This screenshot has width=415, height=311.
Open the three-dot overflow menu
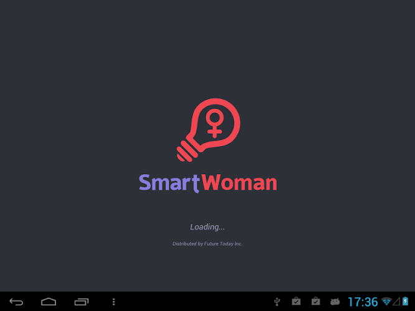pyautogui.click(x=113, y=302)
